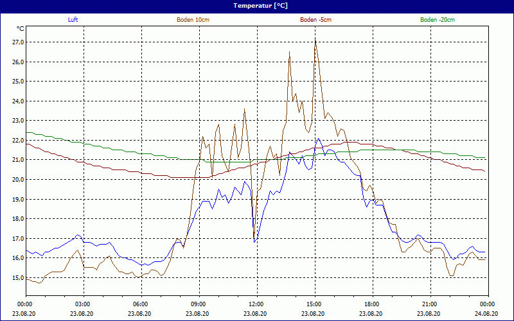Click the 18:00 time axis marker
514x321 pixels.
372,304
